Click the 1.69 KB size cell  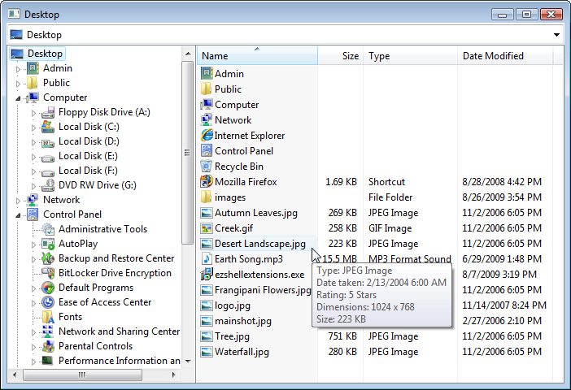pyautogui.click(x=341, y=181)
